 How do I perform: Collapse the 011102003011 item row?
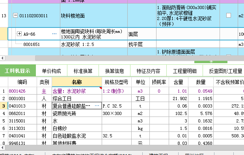point(15,15)
